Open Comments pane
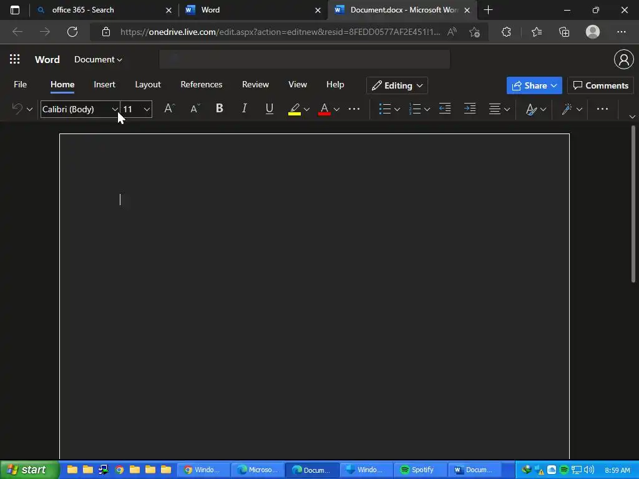 point(601,85)
